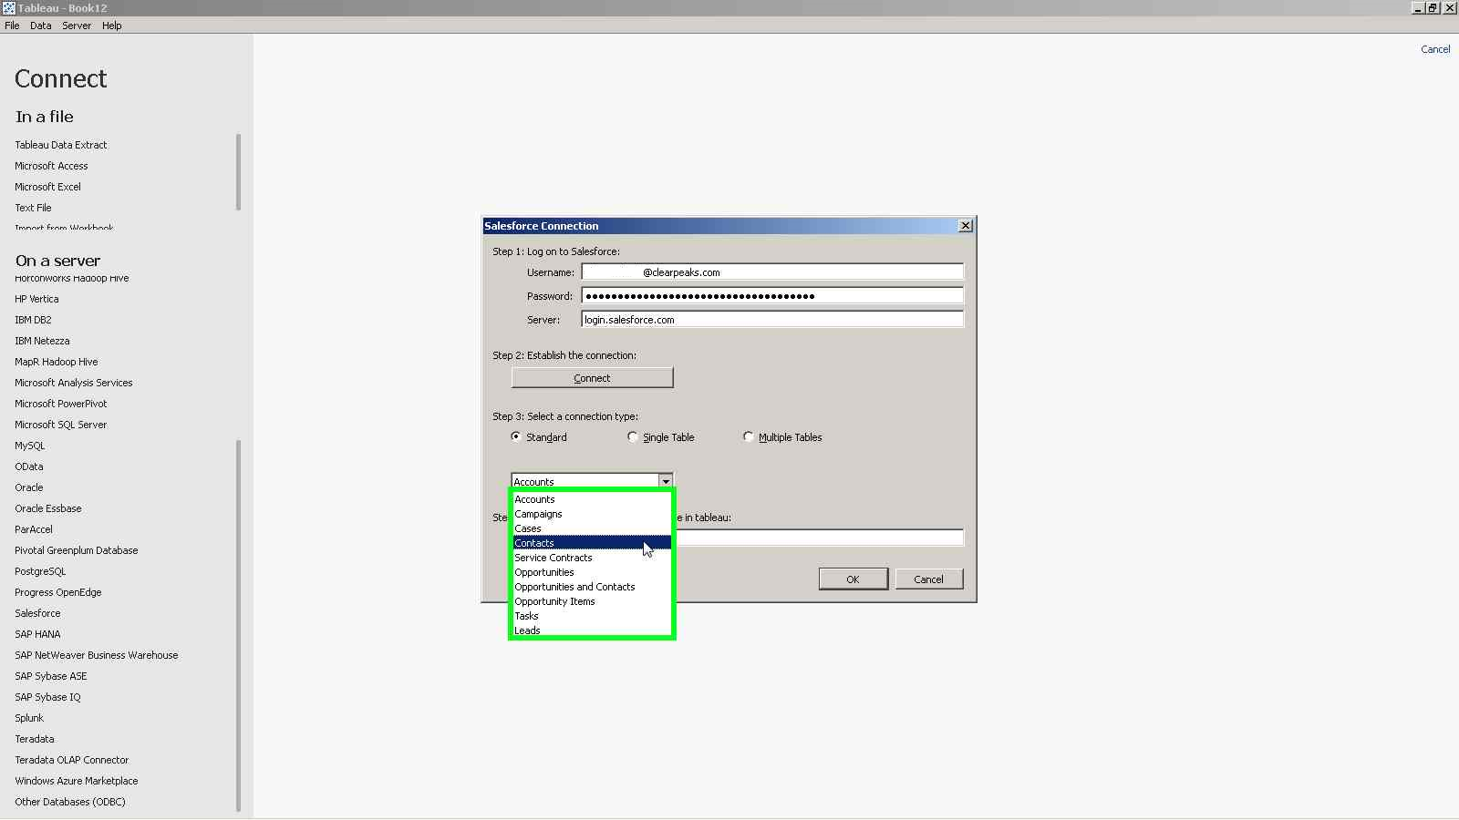Pick Service Contracts from the list
The height and width of the screenshot is (820, 1459).
click(592, 558)
